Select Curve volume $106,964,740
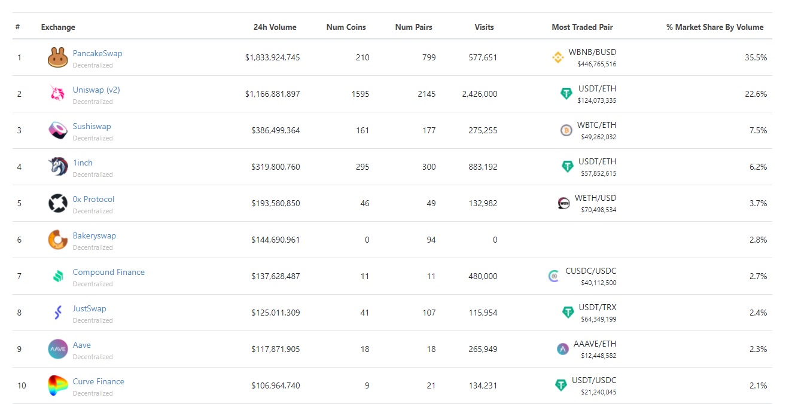This screenshot has height=404, width=786. pyautogui.click(x=276, y=385)
